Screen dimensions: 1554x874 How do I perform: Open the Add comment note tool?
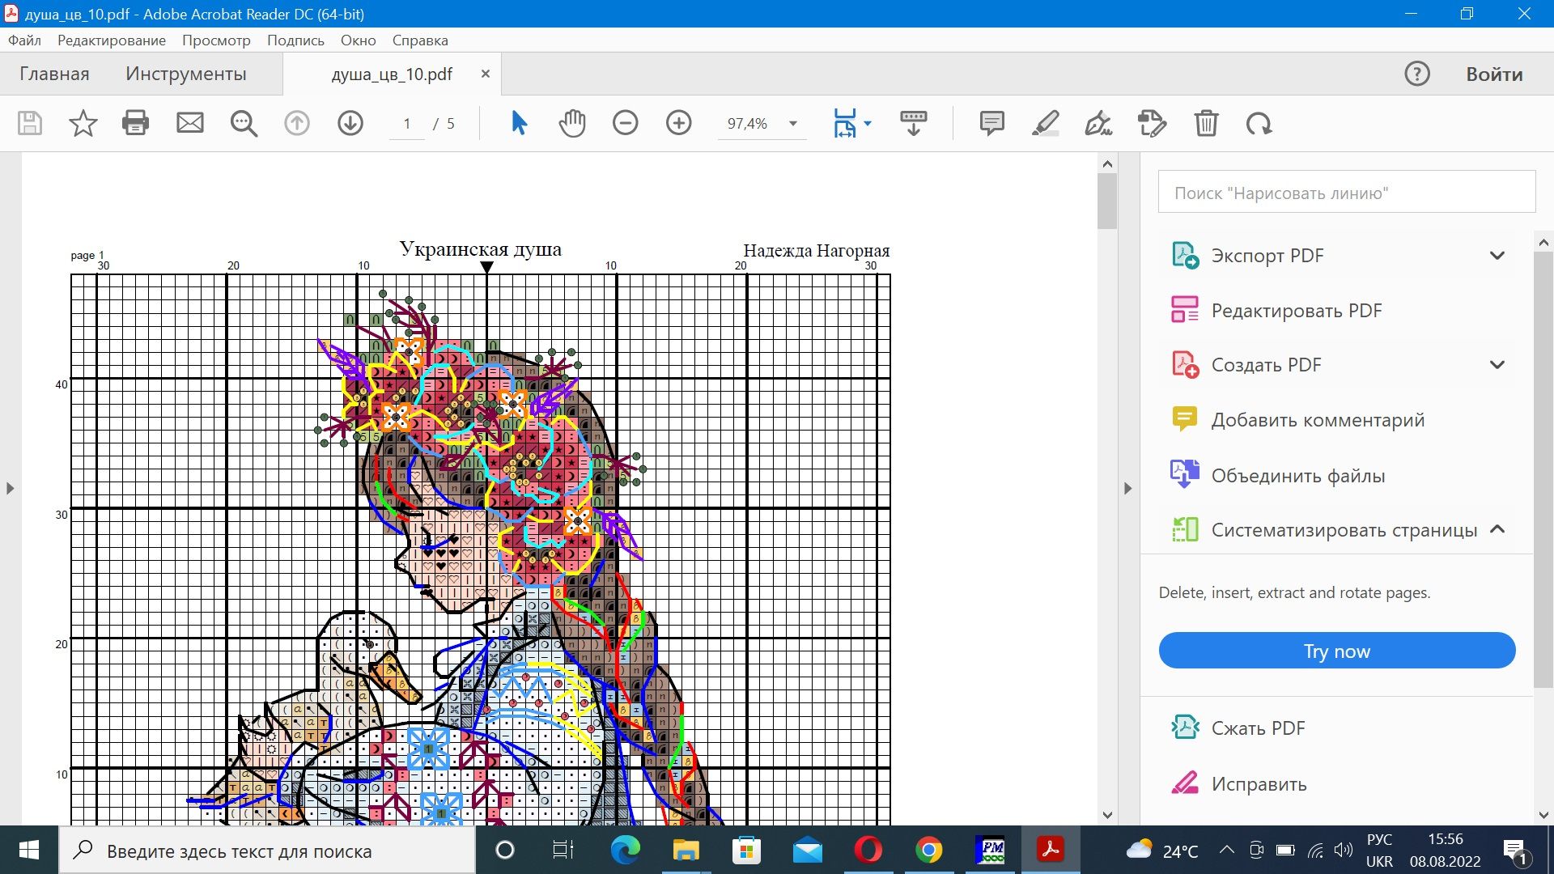pos(991,123)
